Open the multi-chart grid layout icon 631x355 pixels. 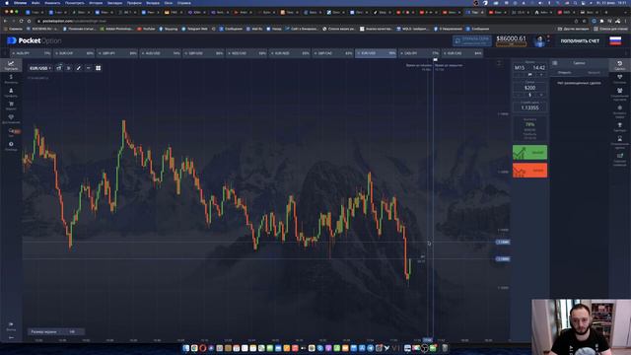tap(99, 68)
